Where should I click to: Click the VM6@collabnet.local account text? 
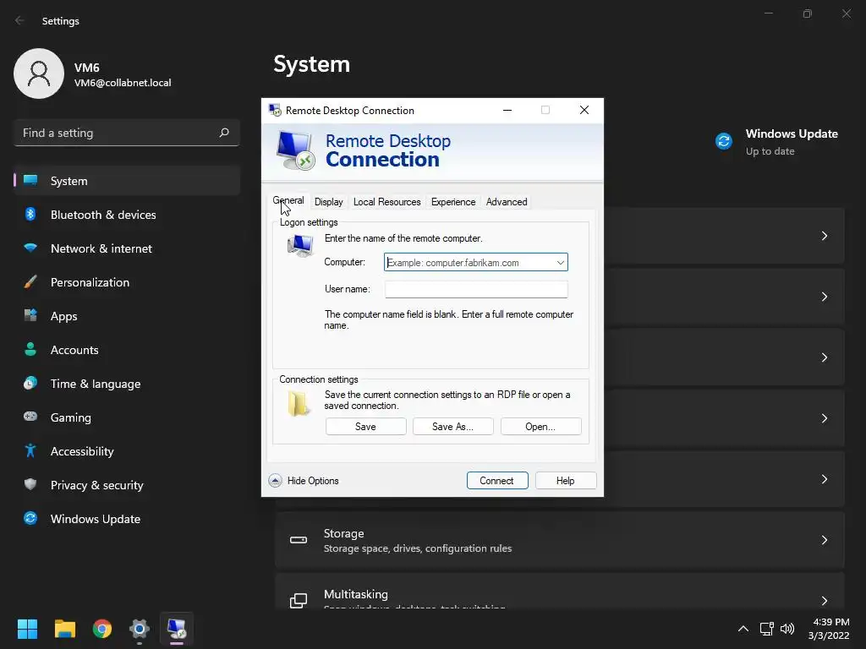123,83
